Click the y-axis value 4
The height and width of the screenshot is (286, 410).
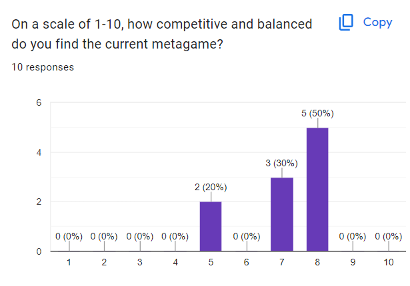tap(39, 152)
